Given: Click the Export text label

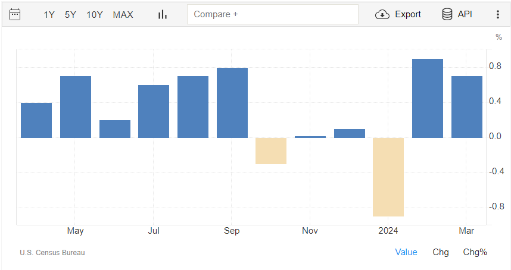Looking at the screenshot, I should tap(408, 14).
